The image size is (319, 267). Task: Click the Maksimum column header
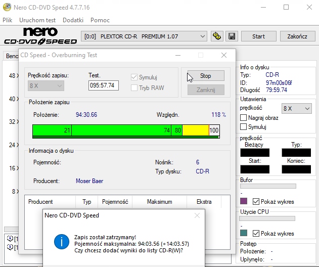[x=160, y=202]
